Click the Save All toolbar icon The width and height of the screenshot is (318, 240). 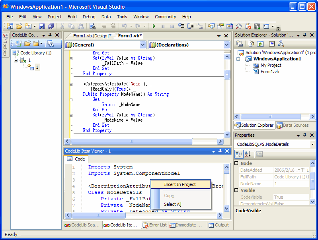tap(51, 26)
